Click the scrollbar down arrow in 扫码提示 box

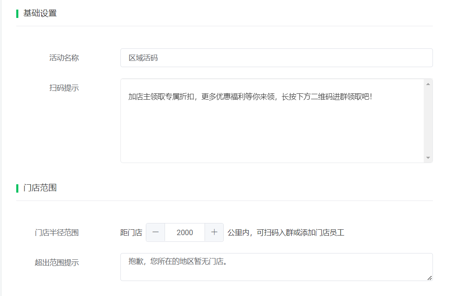coord(428,157)
